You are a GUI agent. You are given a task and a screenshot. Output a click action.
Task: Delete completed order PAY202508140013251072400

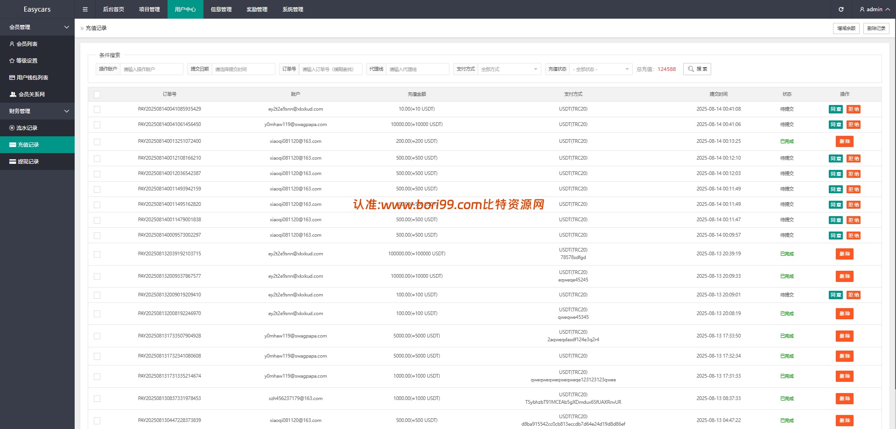[845, 141]
